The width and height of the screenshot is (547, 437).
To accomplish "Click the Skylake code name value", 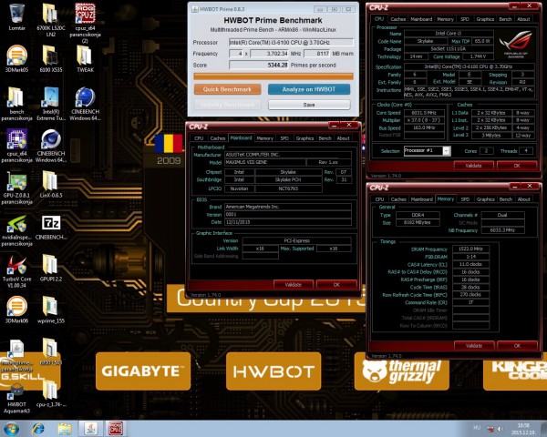I will pos(426,41).
